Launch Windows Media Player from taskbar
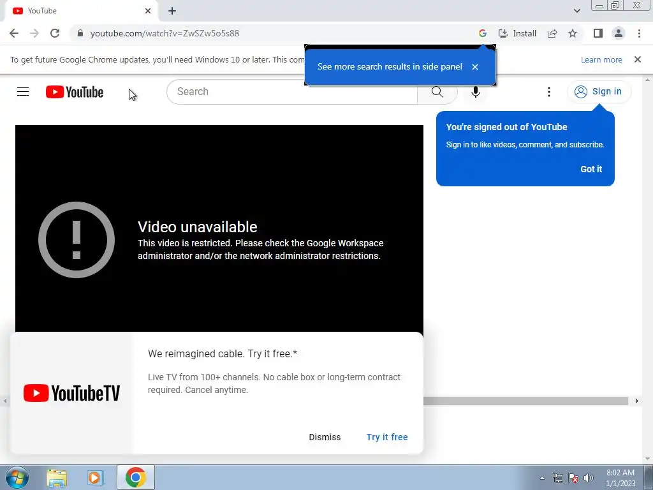 pyautogui.click(x=95, y=478)
